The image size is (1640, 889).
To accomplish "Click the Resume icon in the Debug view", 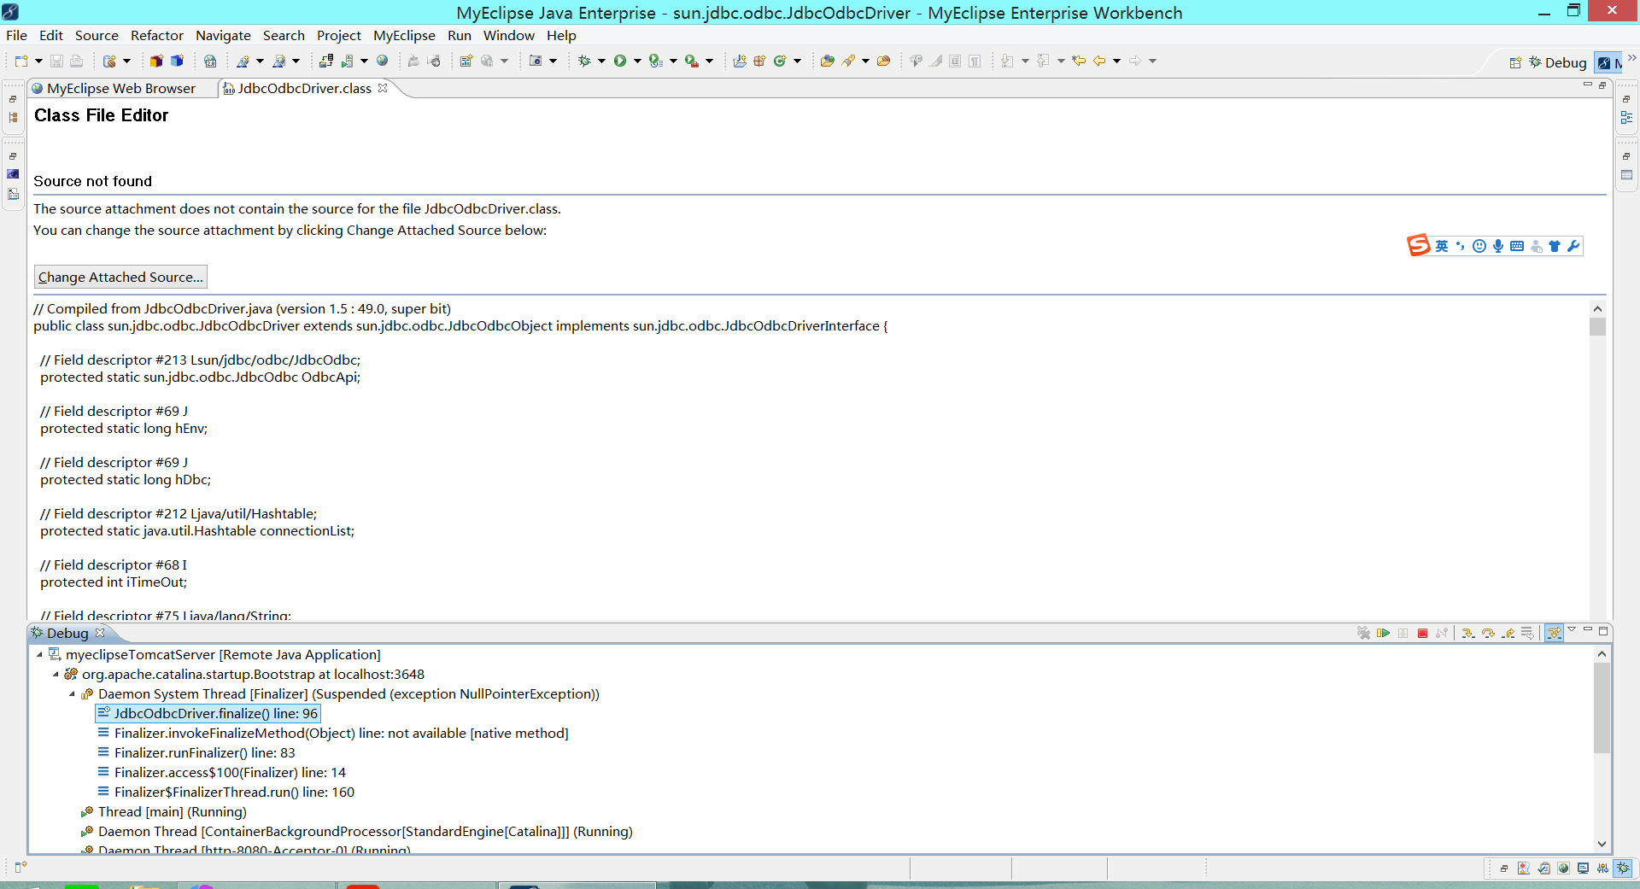I will click(x=1383, y=633).
